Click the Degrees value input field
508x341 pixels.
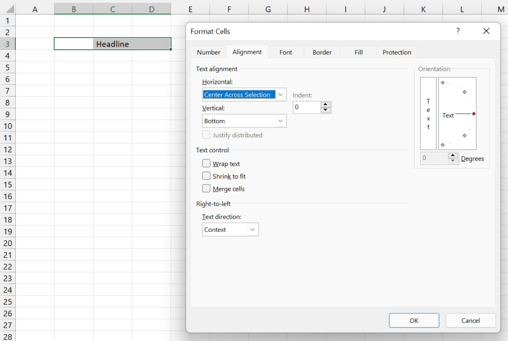coord(434,158)
